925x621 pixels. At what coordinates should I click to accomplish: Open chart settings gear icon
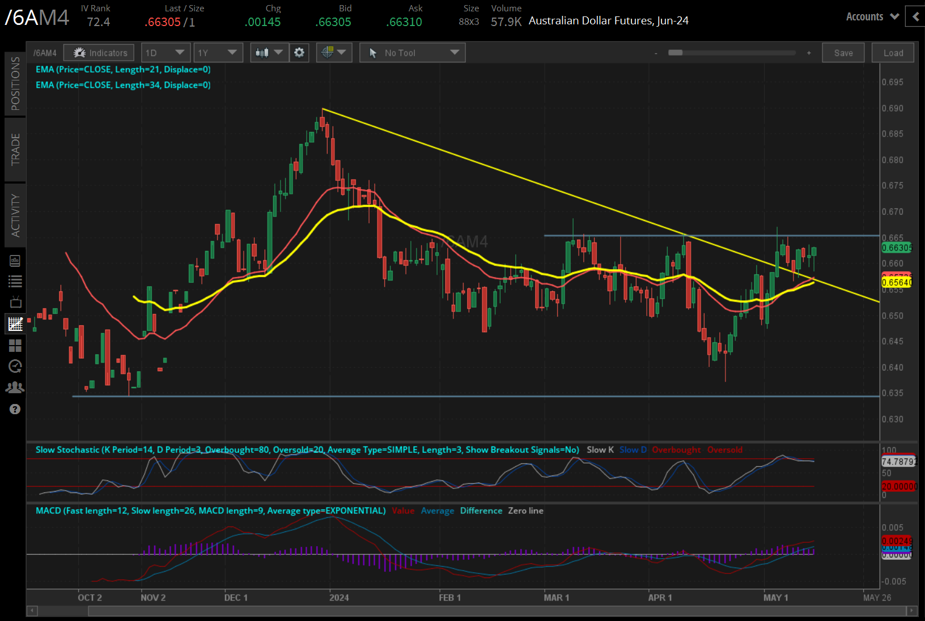coord(299,53)
